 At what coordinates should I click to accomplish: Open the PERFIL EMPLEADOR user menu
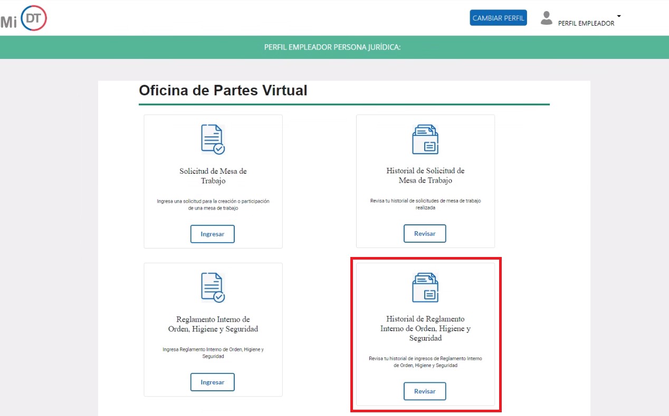tap(586, 23)
